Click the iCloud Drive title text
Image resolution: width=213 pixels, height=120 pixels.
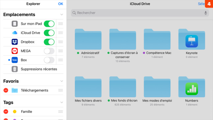[140, 4]
